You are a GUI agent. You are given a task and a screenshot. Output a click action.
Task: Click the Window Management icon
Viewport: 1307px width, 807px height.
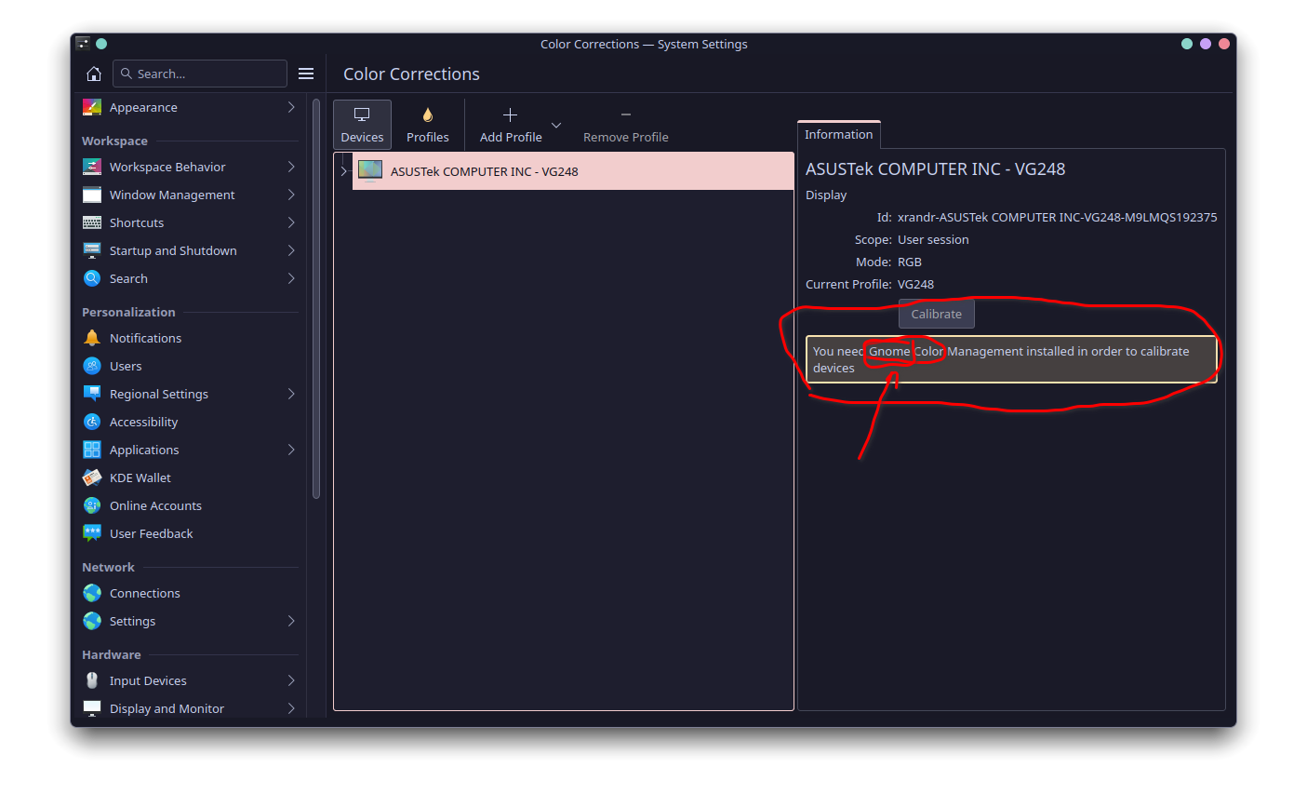[x=92, y=195]
